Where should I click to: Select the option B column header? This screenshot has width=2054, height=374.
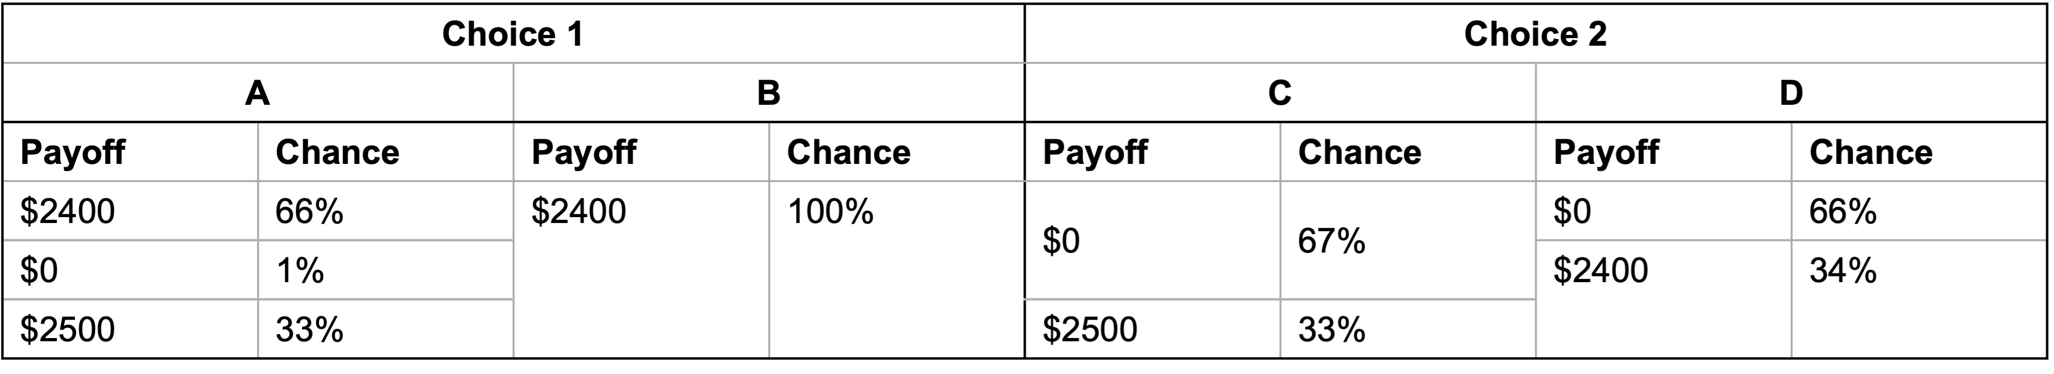(x=768, y=93)
